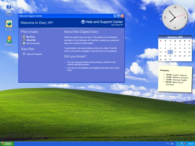This screenshot has height=146, width=195.
Task: Open the Start menu
Action: point(7,144)
